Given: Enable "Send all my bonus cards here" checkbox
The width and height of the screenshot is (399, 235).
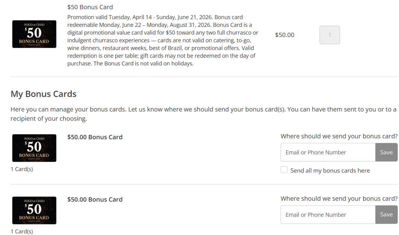Looking at the screenshot, I should click(x=284, y=170).
